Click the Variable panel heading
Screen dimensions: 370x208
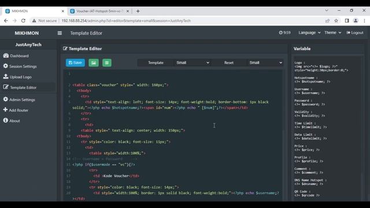(302, 49)
